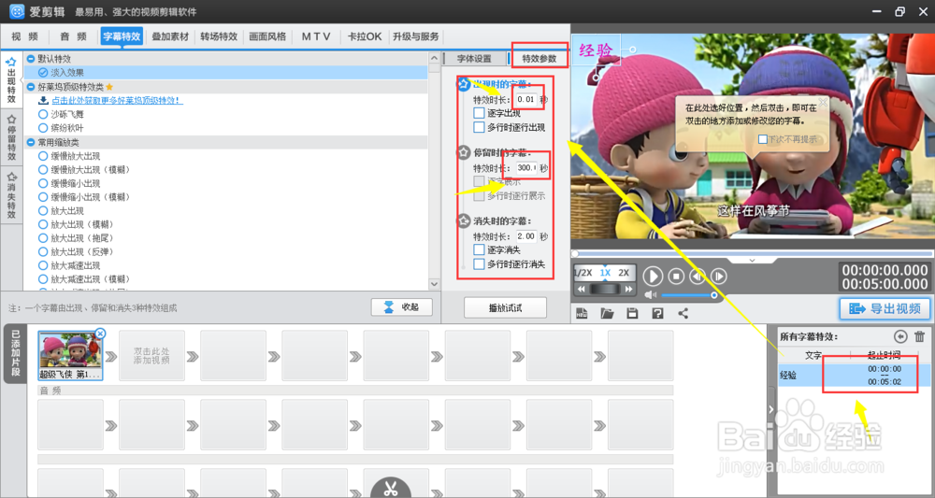
Task: Click the collapse arrow at the right panel edge
Action: tap(771, 409)
